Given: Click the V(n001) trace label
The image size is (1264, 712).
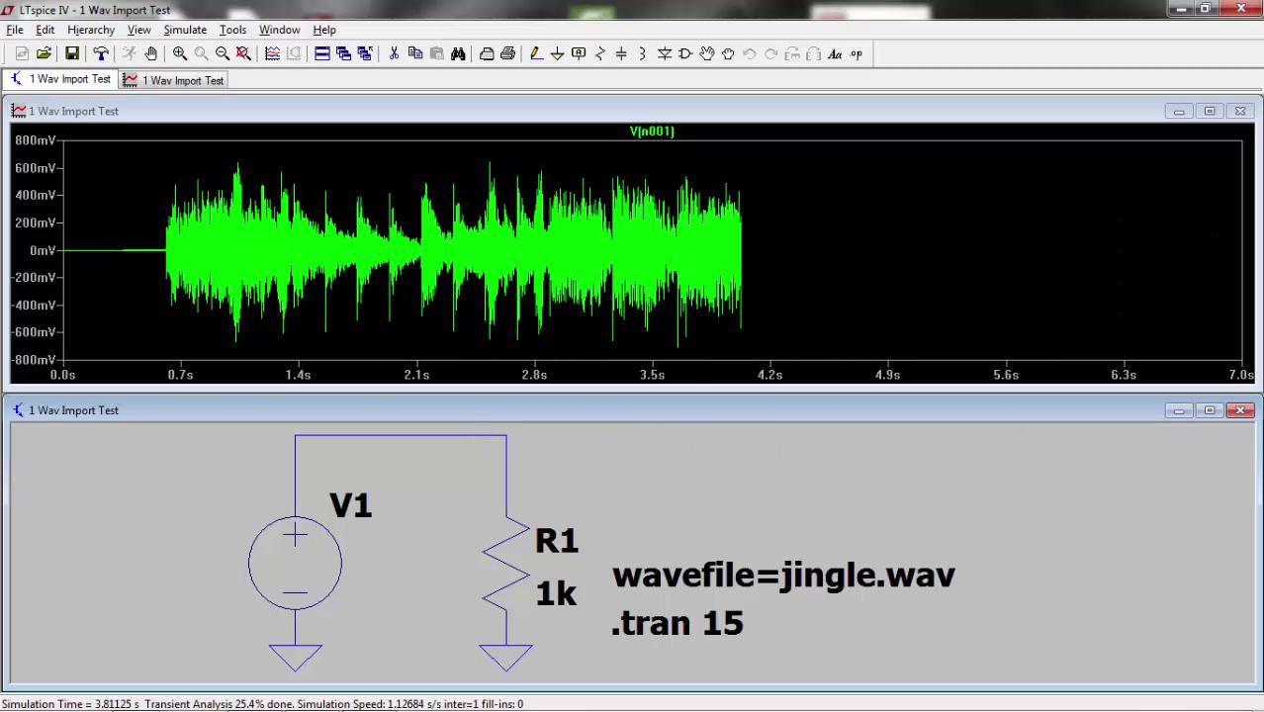Looking at the screenshot, I should pyautogui.click(x=651, y=131).
